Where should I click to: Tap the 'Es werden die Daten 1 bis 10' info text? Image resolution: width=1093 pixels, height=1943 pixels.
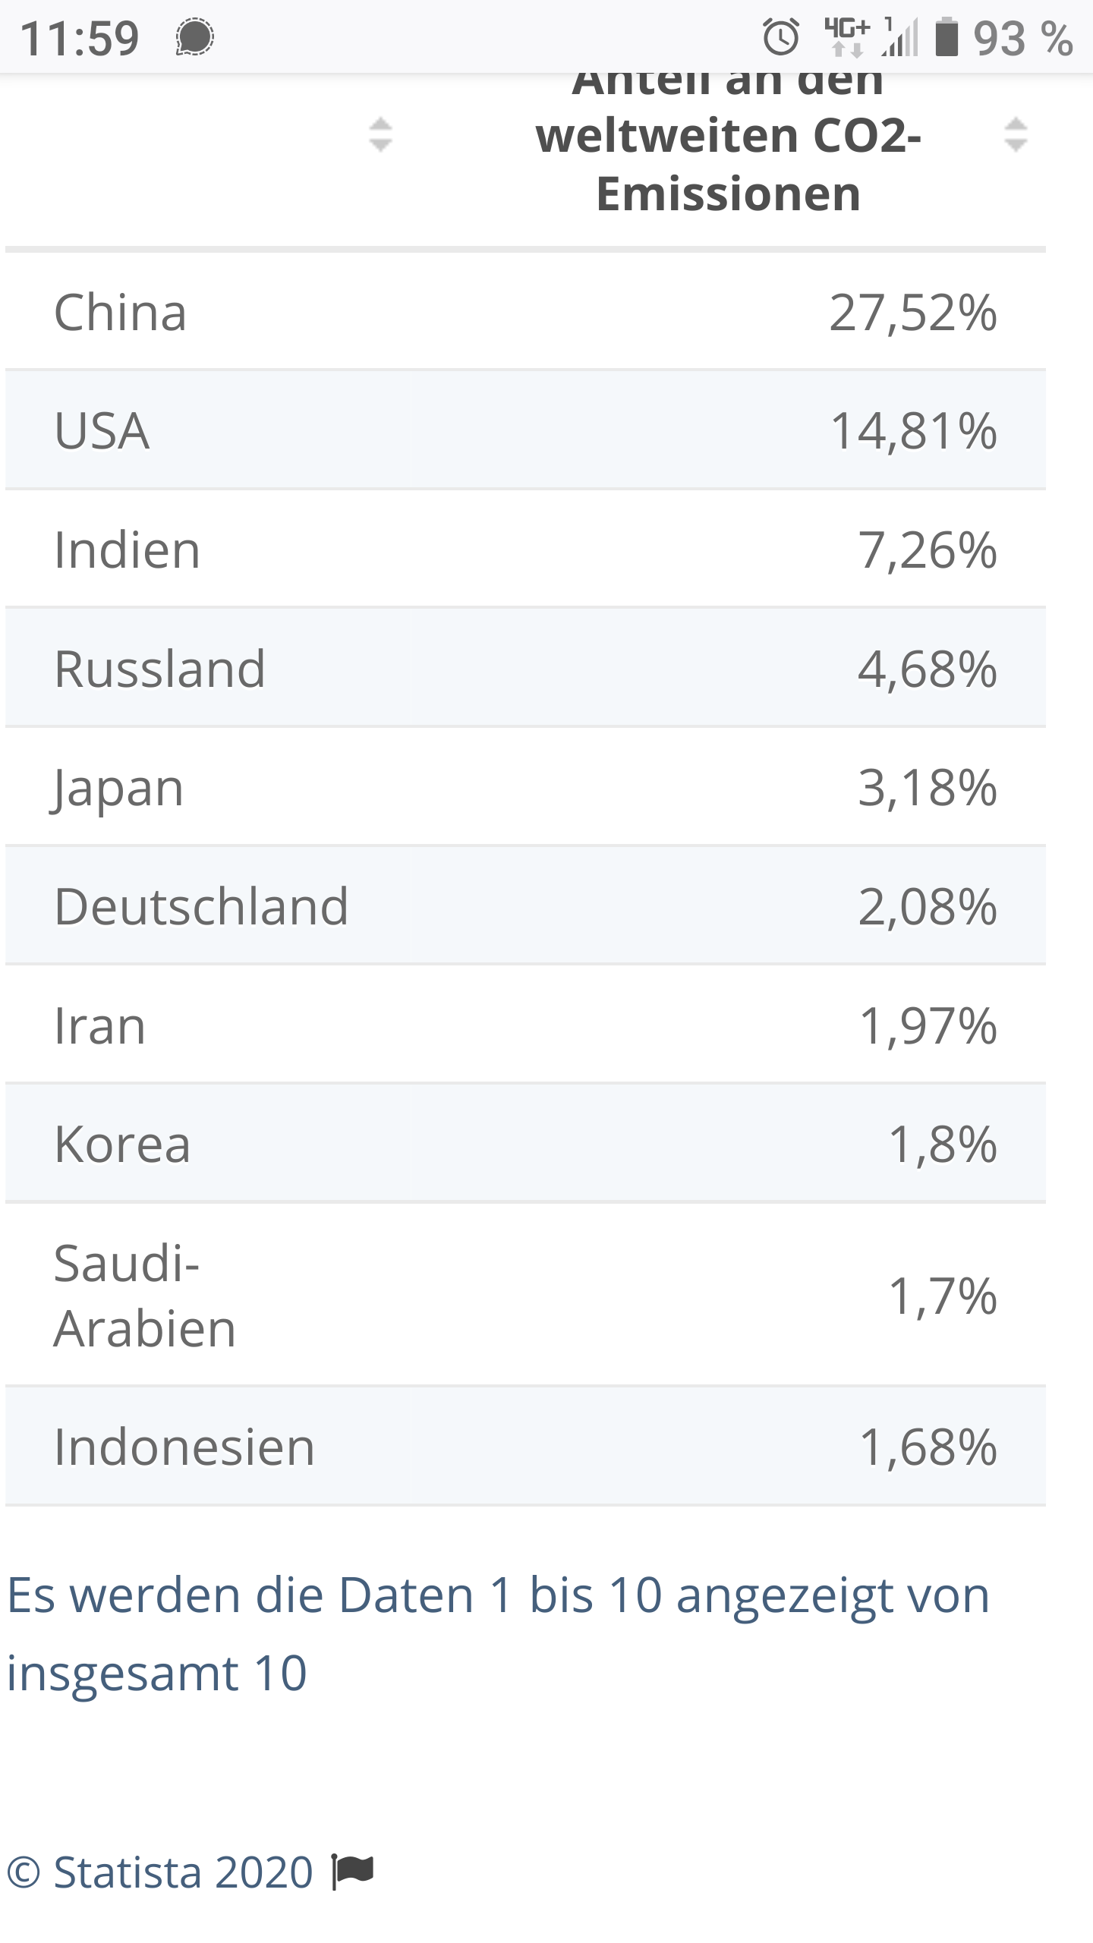tap(499, 1633)
